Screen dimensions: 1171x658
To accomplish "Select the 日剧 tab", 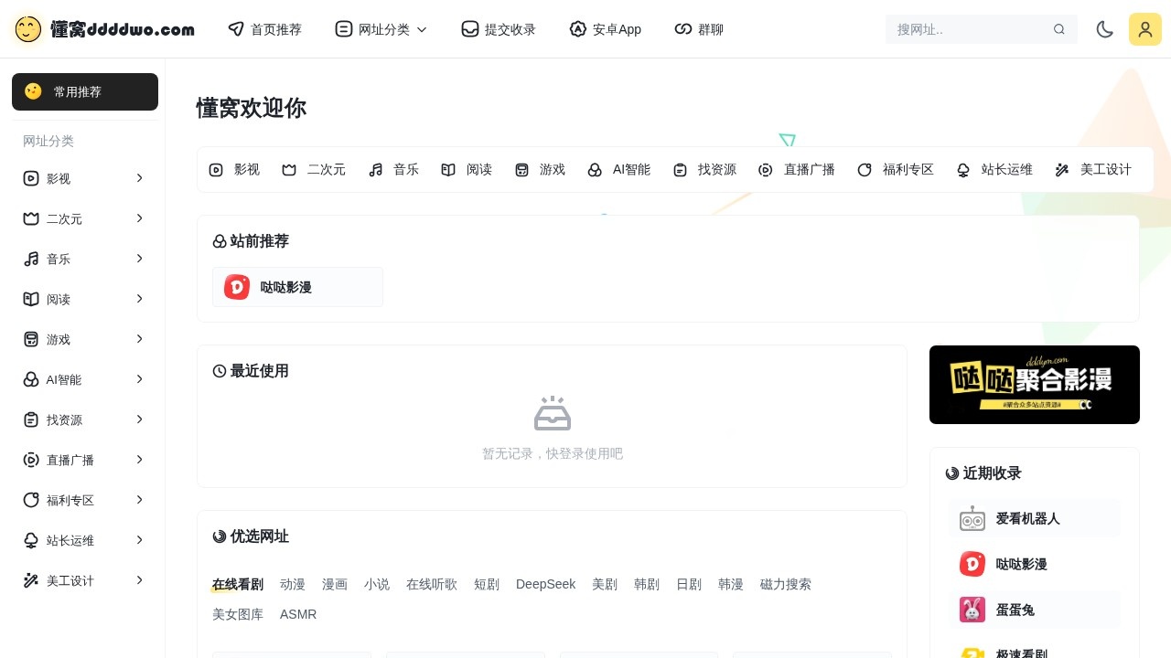I will click(689, 584).
